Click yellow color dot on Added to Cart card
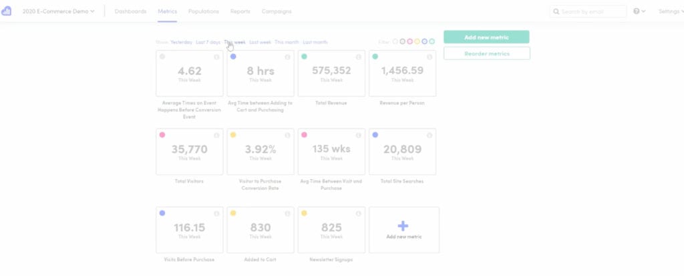 233,213
